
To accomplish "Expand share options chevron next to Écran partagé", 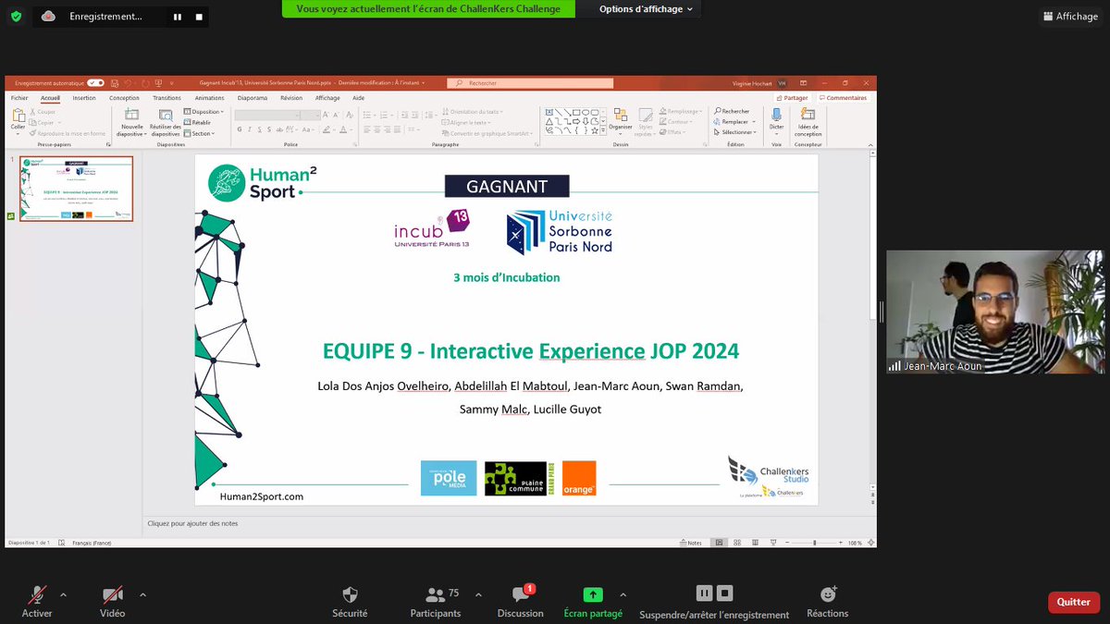I will pos(623,594).
